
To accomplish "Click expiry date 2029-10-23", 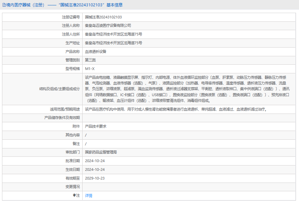I will click(95, 178).
